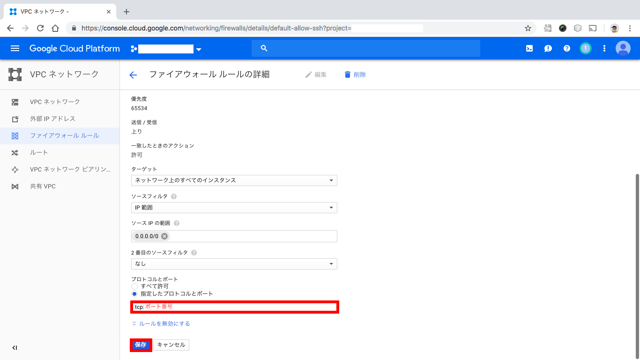Open the notifications icon in the top bar
640x360 pixels.
tap(548, 48)
